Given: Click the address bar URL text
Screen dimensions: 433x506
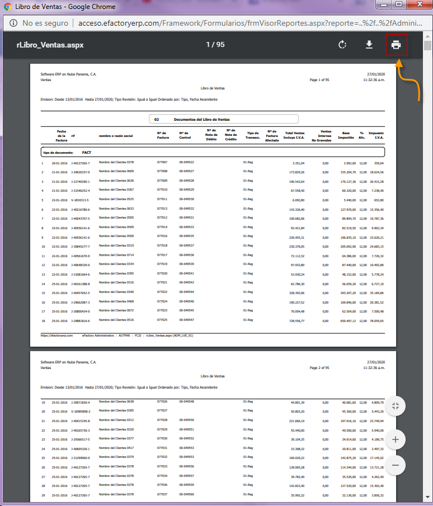Looking at the screenshot, I should pyautogui.click(x=224, y=23).
